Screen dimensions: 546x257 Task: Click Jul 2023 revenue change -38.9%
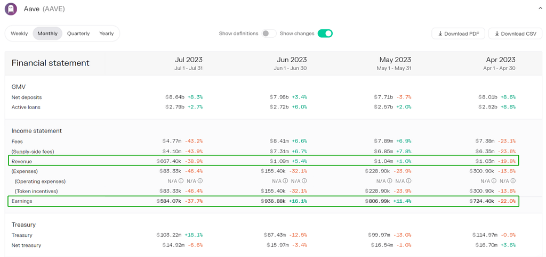tap(194, 162)
